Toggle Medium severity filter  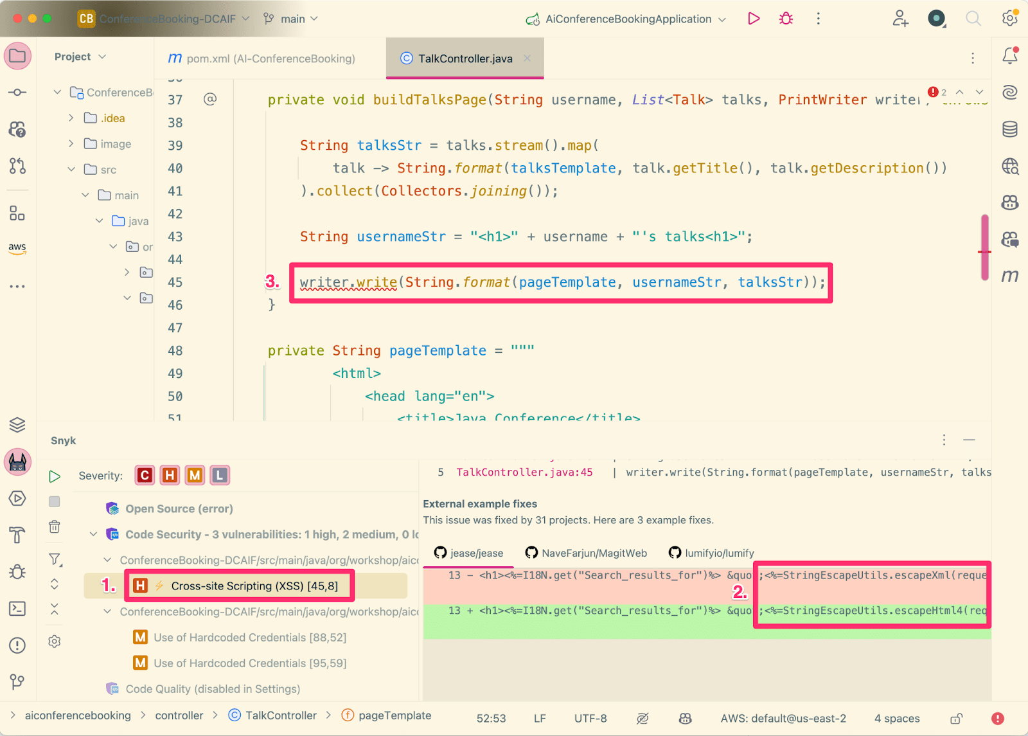[195, 475]
